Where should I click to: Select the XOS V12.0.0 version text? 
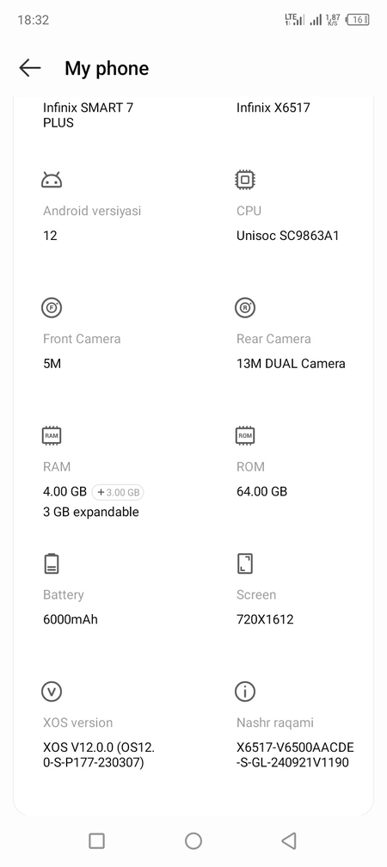(x=99, y=755)
